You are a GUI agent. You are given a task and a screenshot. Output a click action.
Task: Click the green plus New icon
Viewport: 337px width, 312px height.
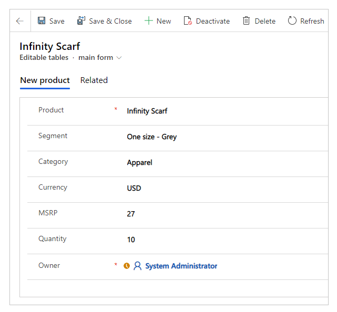[x=148, y=21]
